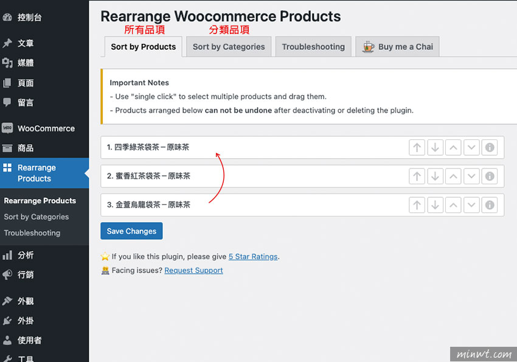Open the 分析 analytics menu
This screenshot has width=517, height=362.
[x=44, y=255]
